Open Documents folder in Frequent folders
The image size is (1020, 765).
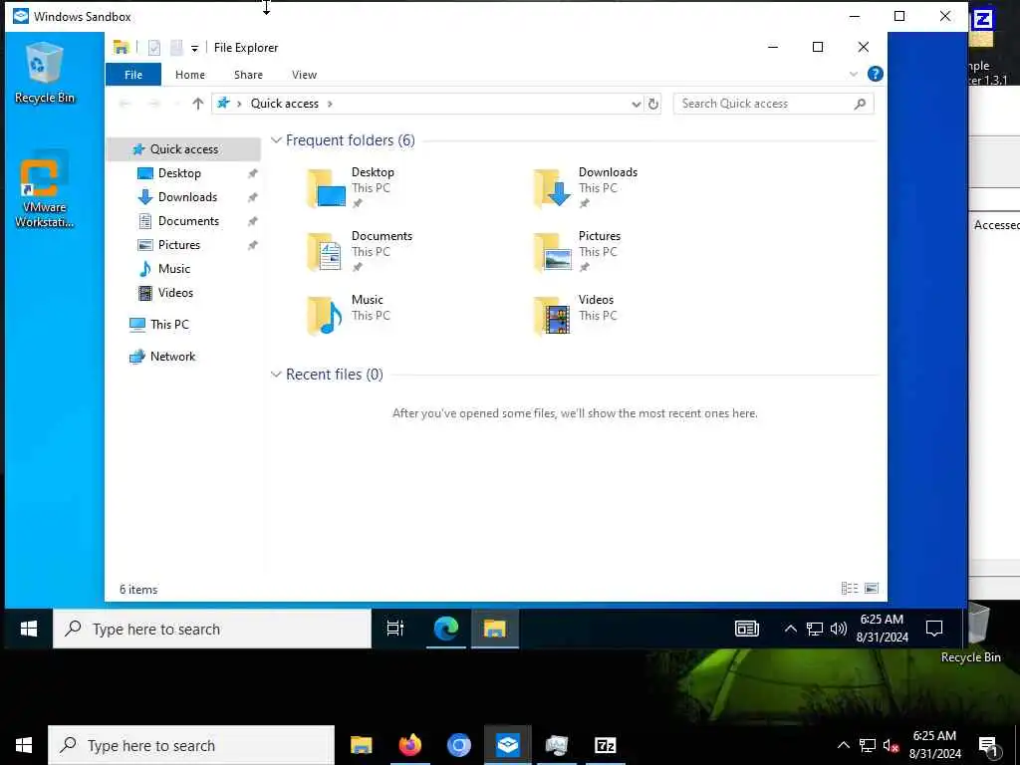click(x=359, y=251)
